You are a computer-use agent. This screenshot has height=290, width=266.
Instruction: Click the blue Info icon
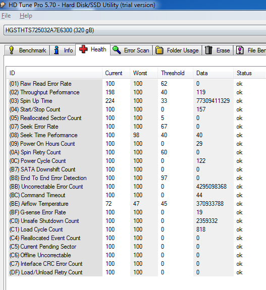(x=57, y=50)
